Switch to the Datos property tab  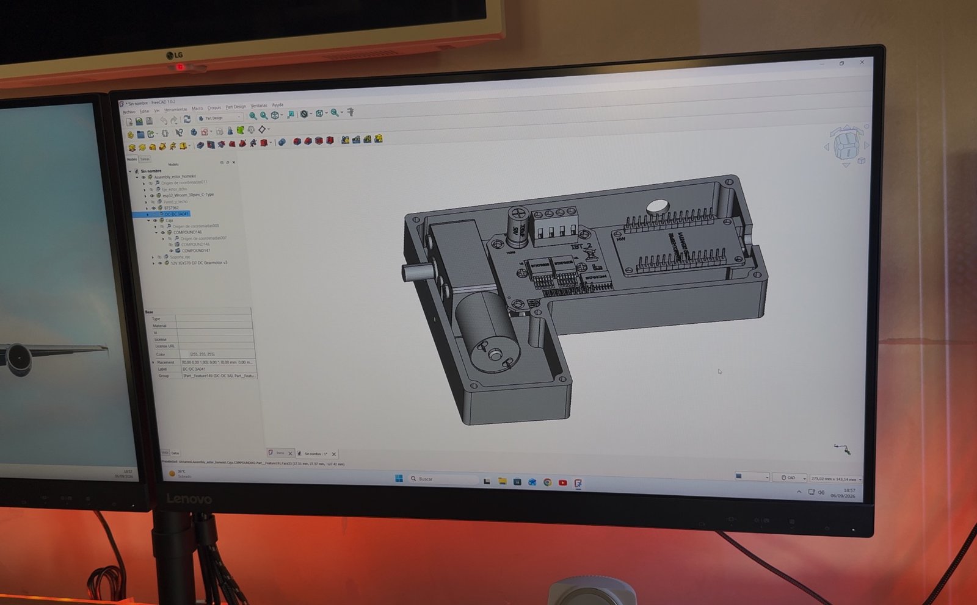tap(175, 453)
